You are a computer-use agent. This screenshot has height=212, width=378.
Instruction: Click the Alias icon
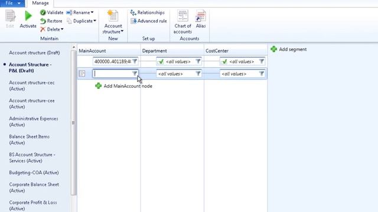coord(201,16)
